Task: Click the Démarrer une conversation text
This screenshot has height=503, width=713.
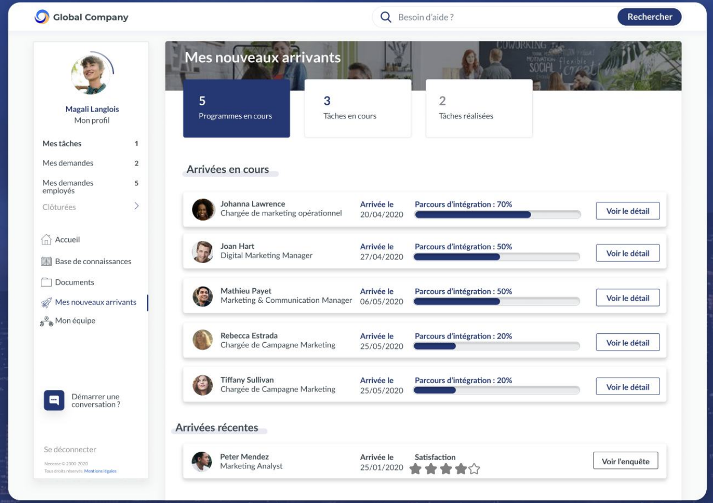Action: (x=96, y=401)
